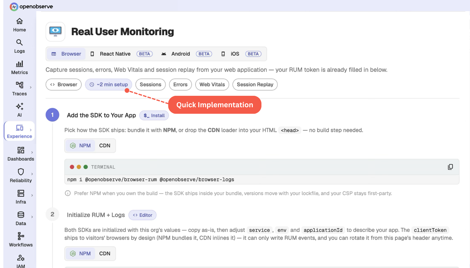Expand the Traces submenu chevron
The height and width of the screenshot is (268, 470).
(31, 87)
